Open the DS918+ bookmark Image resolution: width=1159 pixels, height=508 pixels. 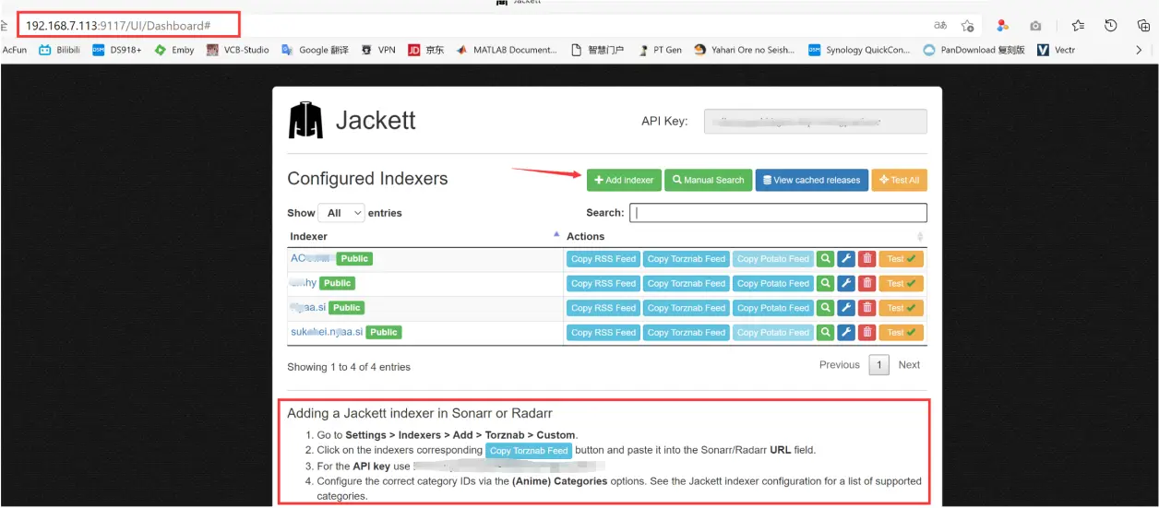click(117, 50)
